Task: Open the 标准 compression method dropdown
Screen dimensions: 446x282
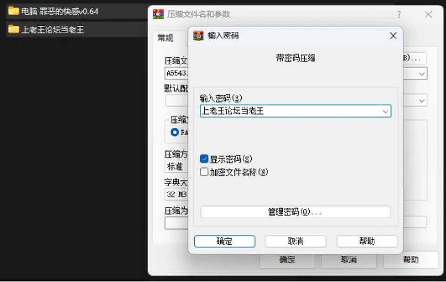Action: [177, 167]
